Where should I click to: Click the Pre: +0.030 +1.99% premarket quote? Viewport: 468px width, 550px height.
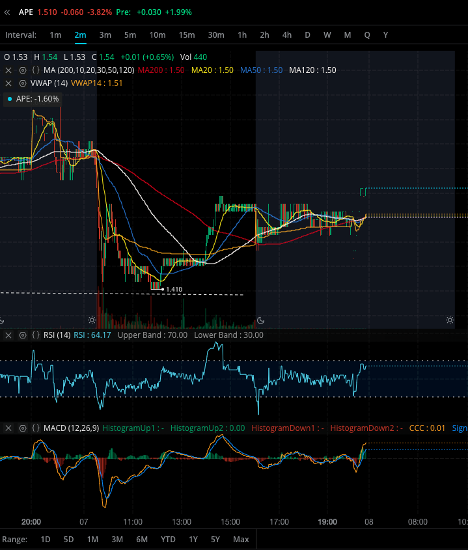click(154, 12)
